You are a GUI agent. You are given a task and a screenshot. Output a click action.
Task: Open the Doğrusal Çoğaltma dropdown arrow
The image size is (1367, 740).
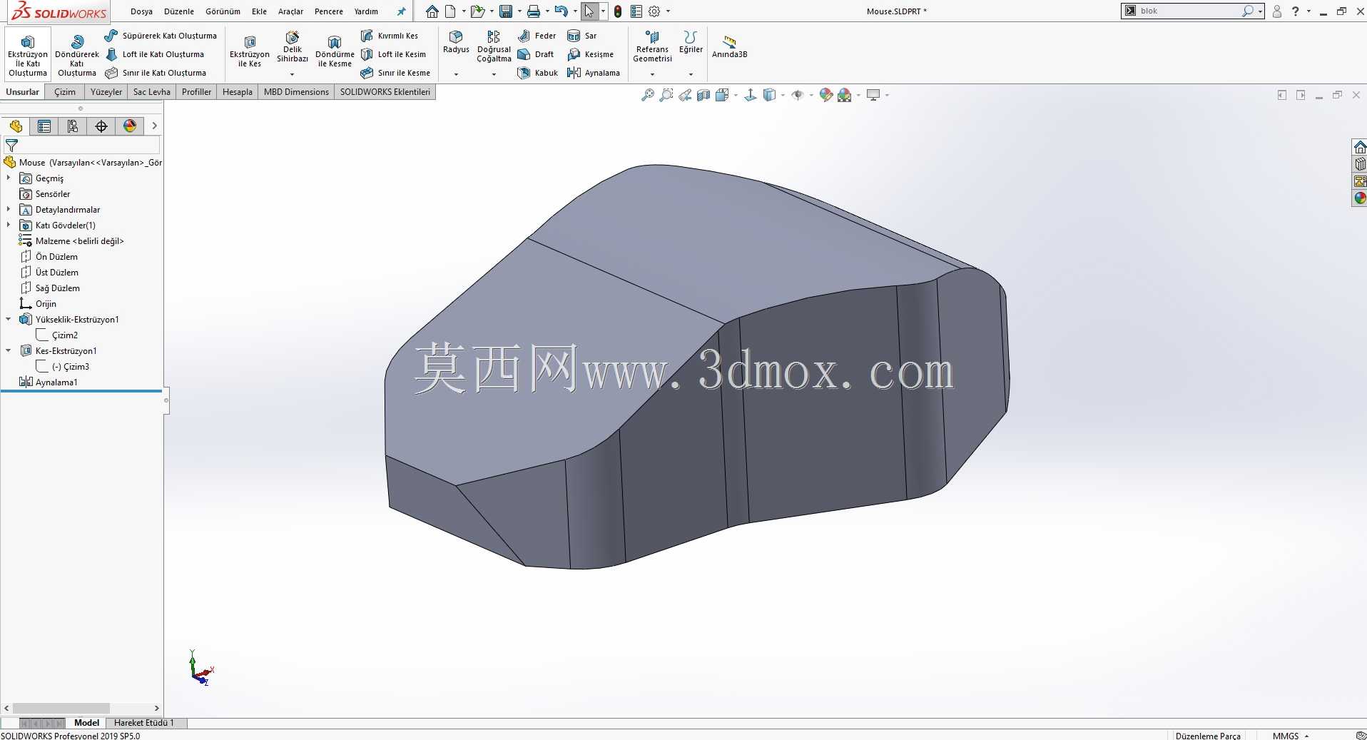click(x=494, y=74)
